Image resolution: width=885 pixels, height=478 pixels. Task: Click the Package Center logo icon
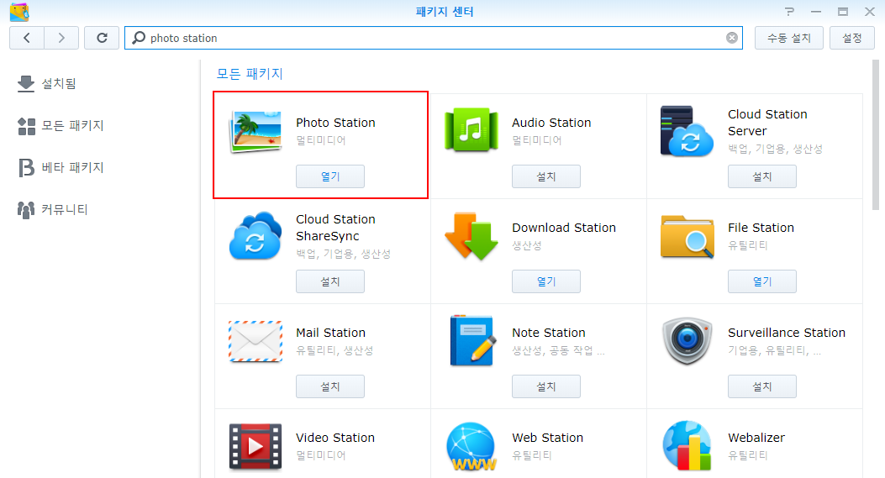coord(19,11)
